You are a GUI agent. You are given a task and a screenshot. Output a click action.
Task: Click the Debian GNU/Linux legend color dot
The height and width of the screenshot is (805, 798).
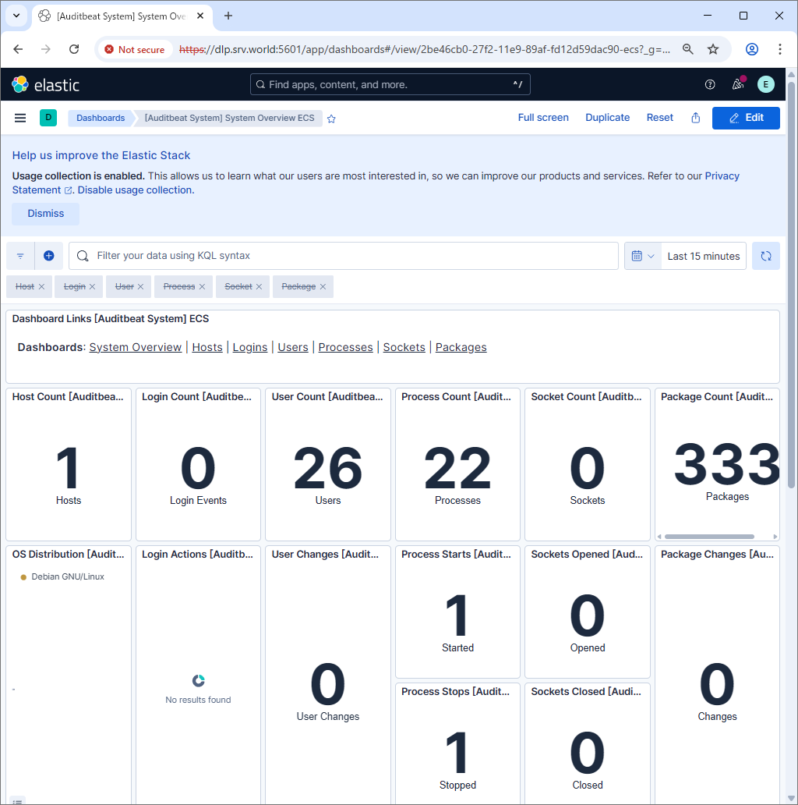pos(23,576)
